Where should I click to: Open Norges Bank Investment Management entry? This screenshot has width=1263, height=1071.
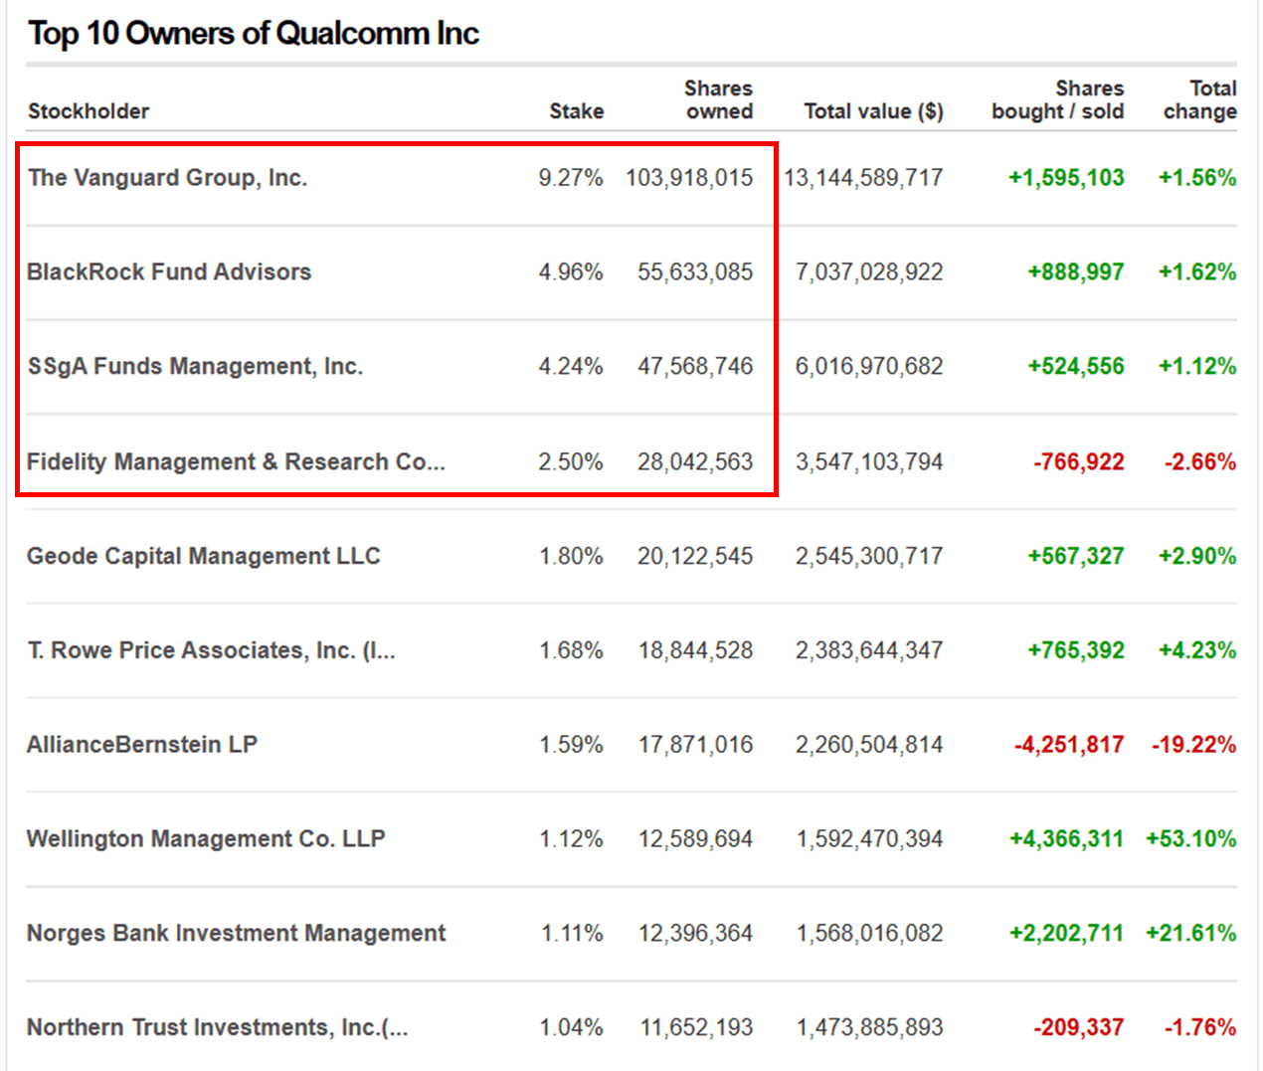pyautogui.click(x=237, y=934)
